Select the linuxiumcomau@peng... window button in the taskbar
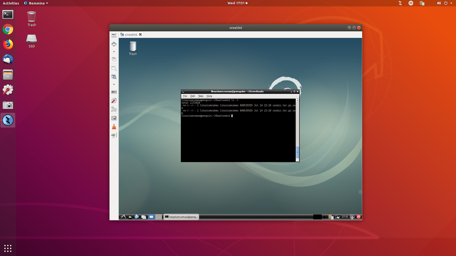 tap(181, 217)
